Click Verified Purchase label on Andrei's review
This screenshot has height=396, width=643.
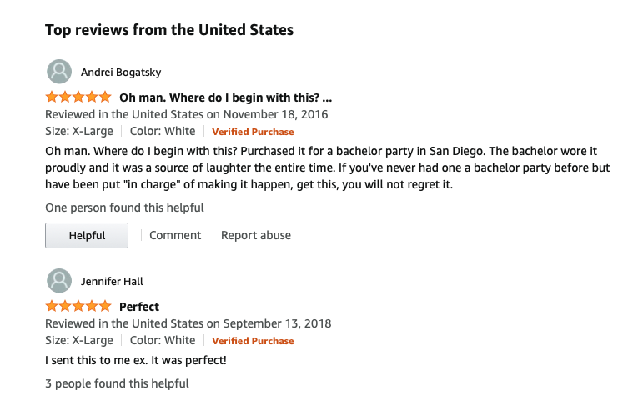click(253, 132)
